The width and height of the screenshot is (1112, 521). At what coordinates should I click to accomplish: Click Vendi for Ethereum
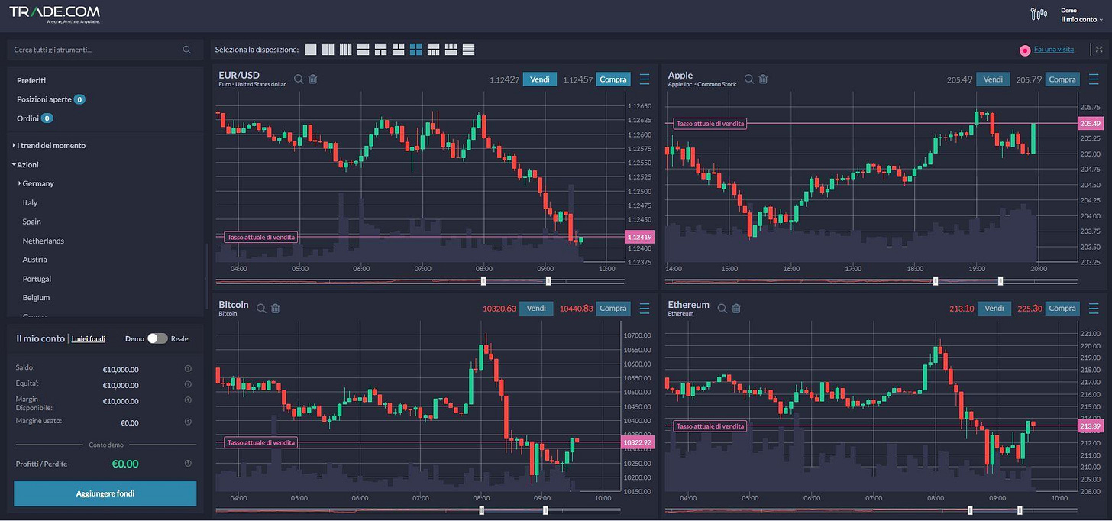[994, 308]
